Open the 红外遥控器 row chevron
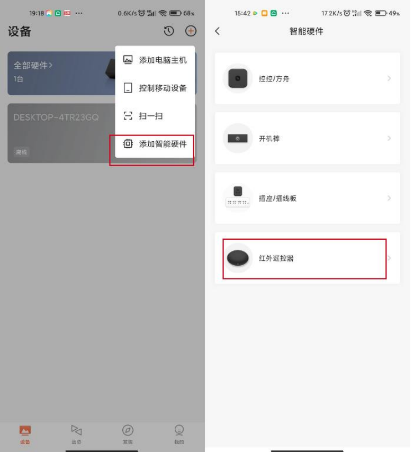 click(389, 258)
